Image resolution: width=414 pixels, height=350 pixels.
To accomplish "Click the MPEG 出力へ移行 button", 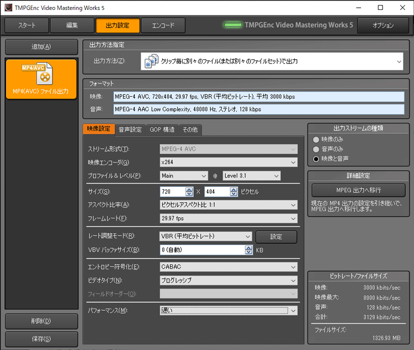I will pyautogui.click(x=358, y=190).
